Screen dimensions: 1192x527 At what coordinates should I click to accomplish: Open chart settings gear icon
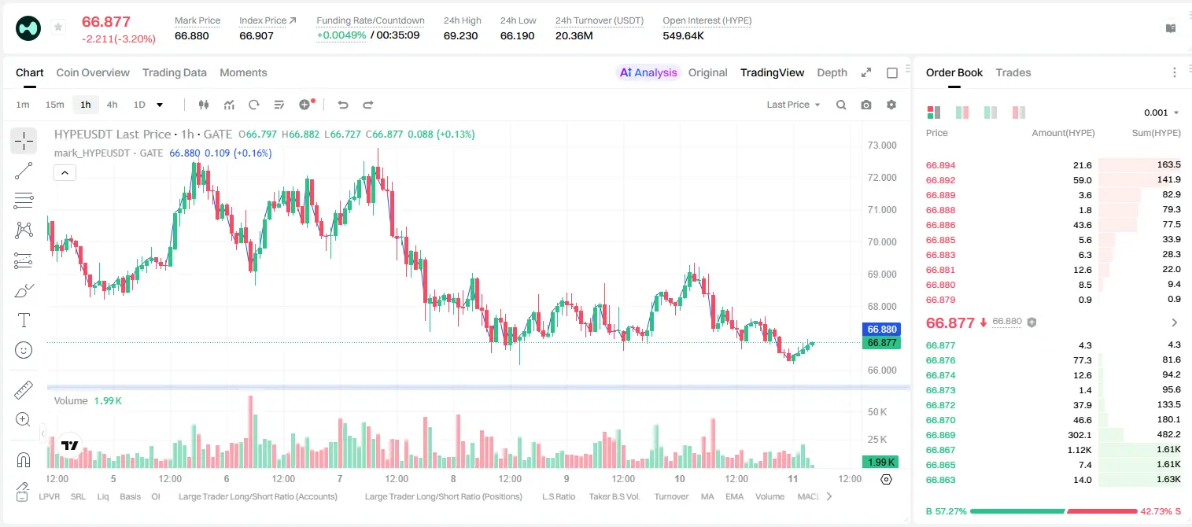click(x=891, y=105)
